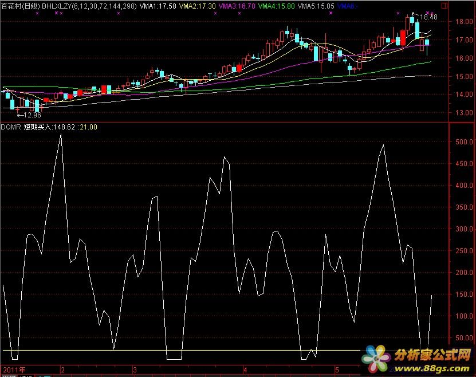The image size is (476, 377).
Task: Click the 50.00 indicator axis label
Action: pyautogui.click(x=464, y=338)
